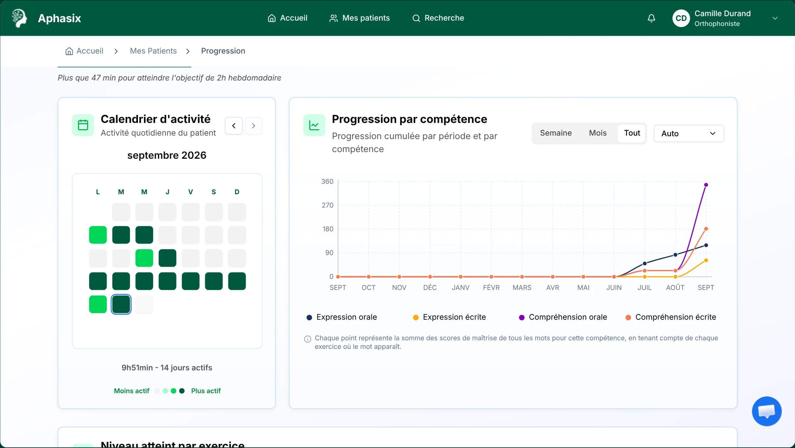Image resolution: width=795 pixels, height=448 pixels.
Task: Click the purple Compréhension orale SEPT data point
Action: [x=706, y=185]
